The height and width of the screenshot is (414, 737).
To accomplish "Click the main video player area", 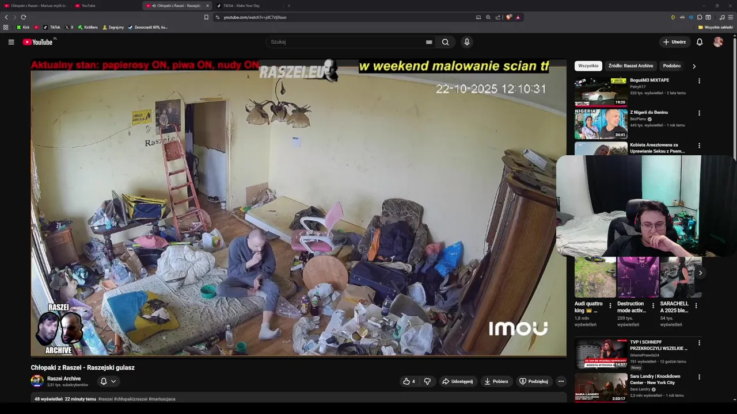I will [298, 208].
